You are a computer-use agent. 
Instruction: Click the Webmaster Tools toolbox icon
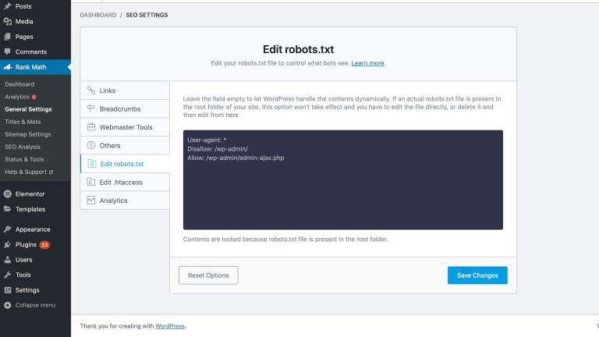(91, 127)
